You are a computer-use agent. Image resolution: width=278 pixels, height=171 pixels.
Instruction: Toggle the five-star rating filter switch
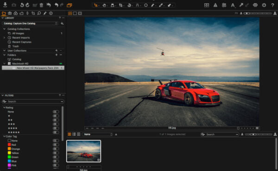[x=56, y=132]
